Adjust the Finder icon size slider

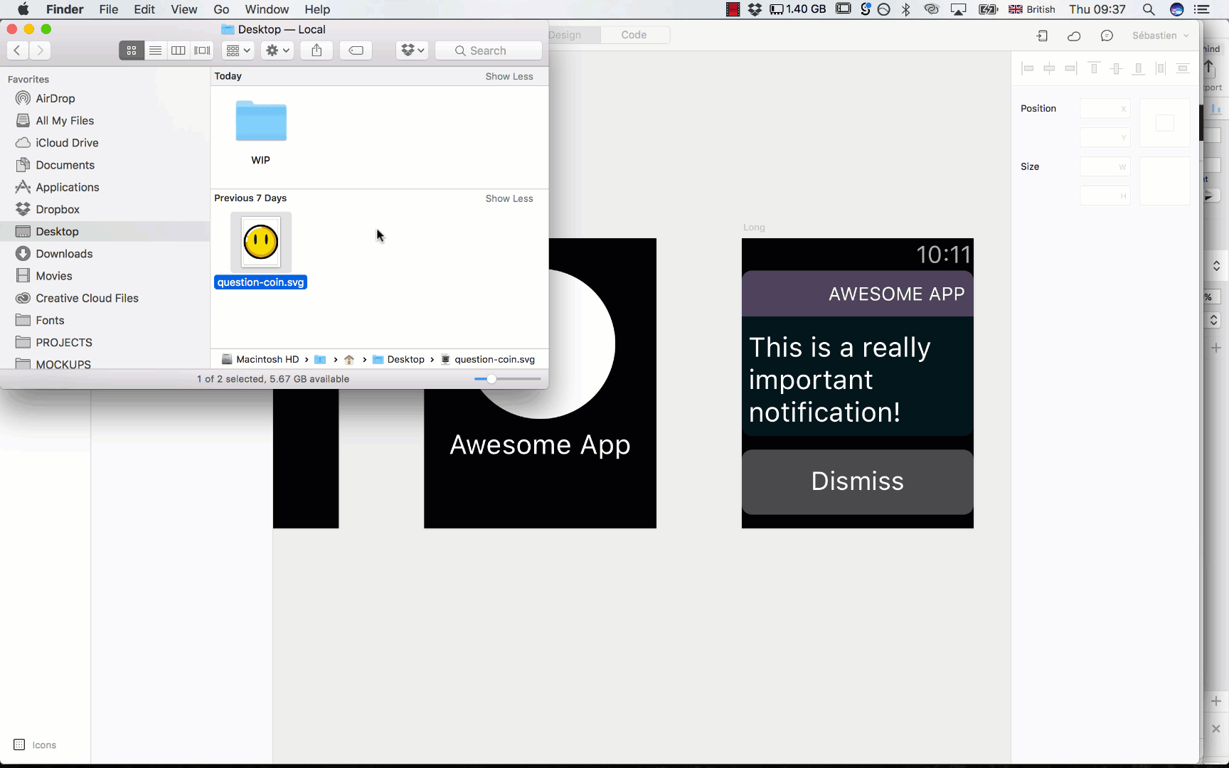491,379
